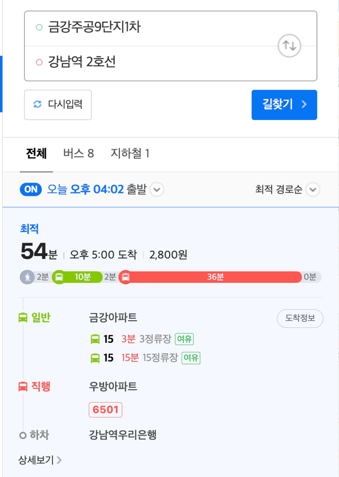Screen dimensions: 339x477
Task: Expand the departure time dropdown chevron
Action: [157, 190]
